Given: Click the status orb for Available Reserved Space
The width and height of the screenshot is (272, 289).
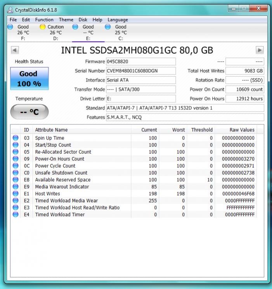Looking at the screenshot, I should 16,180.
